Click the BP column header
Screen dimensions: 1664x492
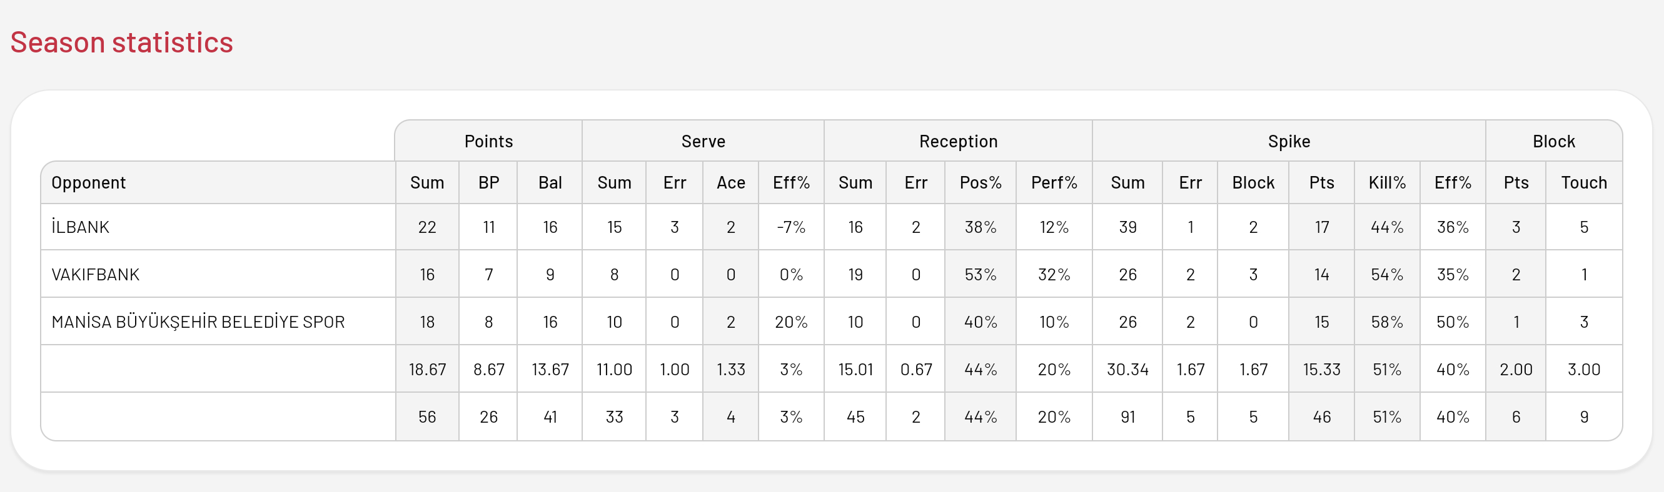(x=488, y=183)
